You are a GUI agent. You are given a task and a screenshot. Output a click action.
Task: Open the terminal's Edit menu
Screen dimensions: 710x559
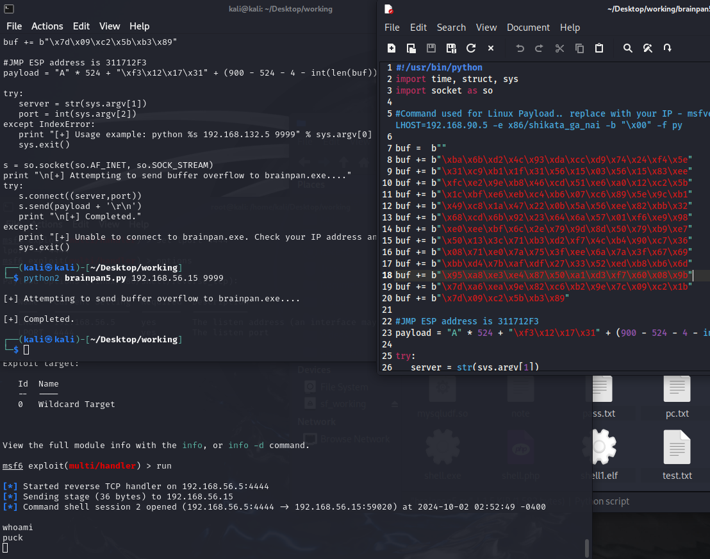point(81,26)
